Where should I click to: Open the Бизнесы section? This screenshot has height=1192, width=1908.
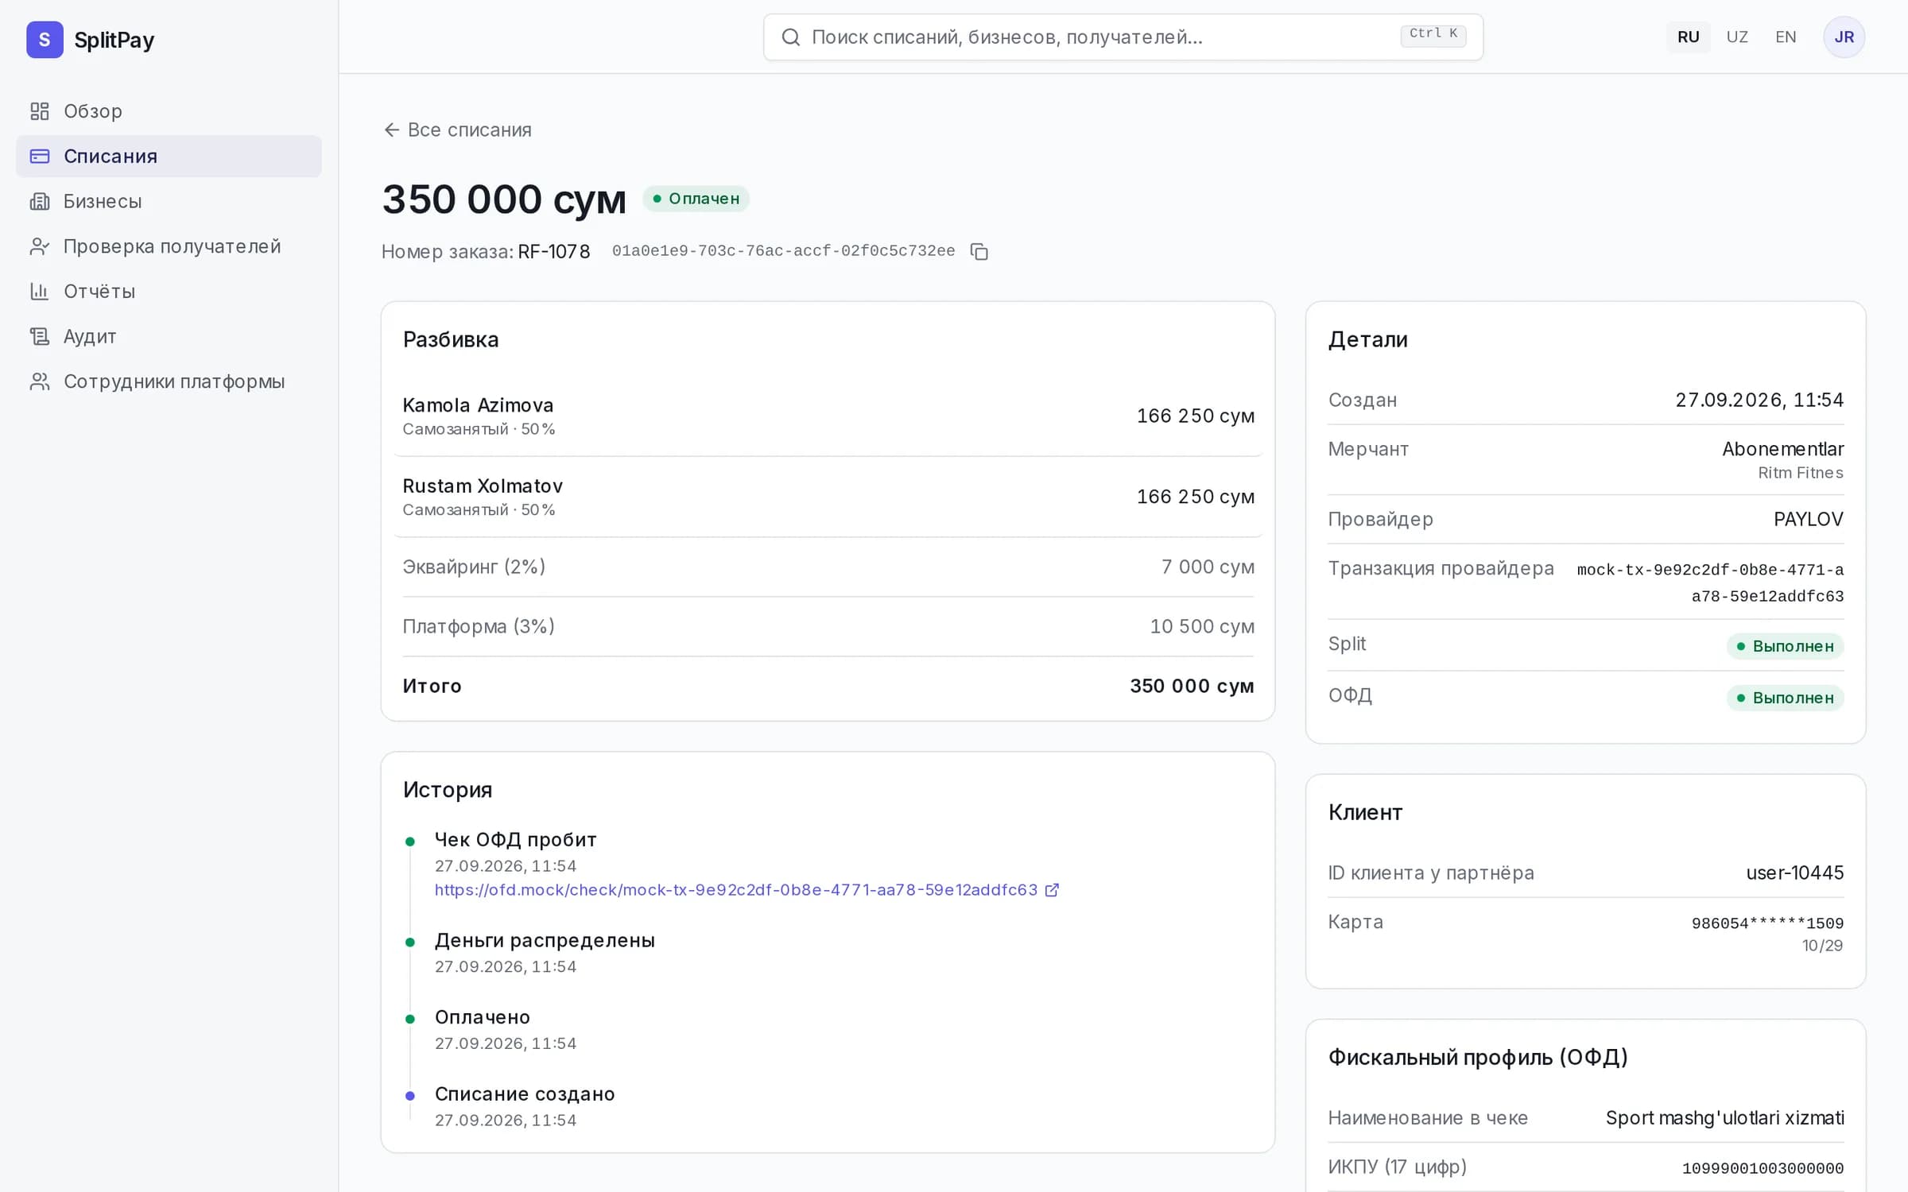click(x=169, y=202)
